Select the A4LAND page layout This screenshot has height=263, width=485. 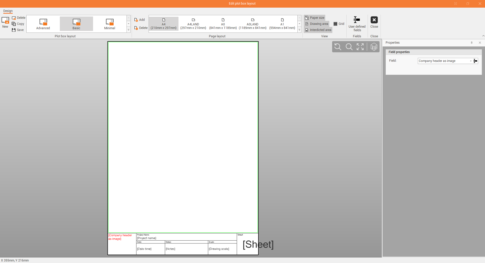[x=193, y=24]
